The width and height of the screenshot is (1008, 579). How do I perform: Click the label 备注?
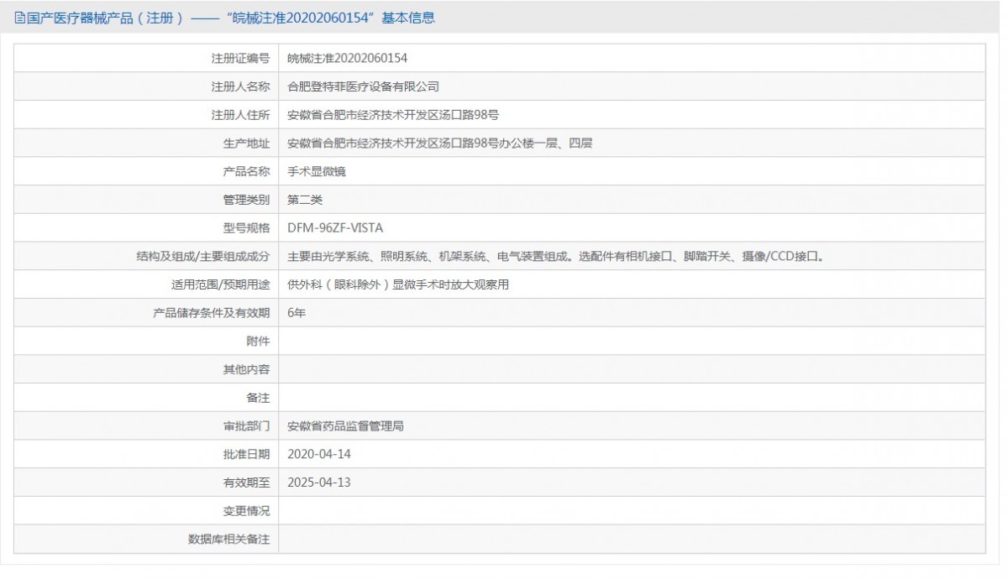click(258, 398)
